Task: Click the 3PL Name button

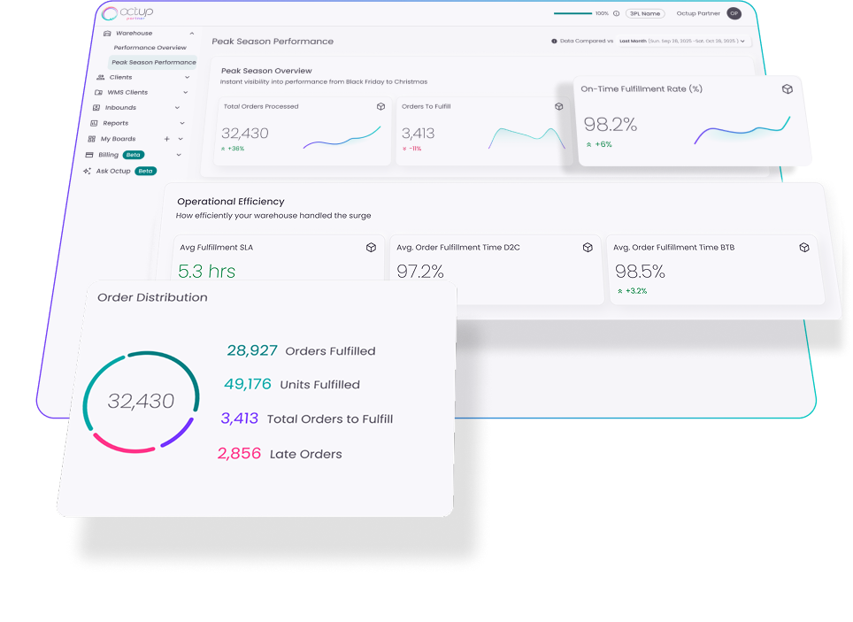Action: tap(645, 13)
